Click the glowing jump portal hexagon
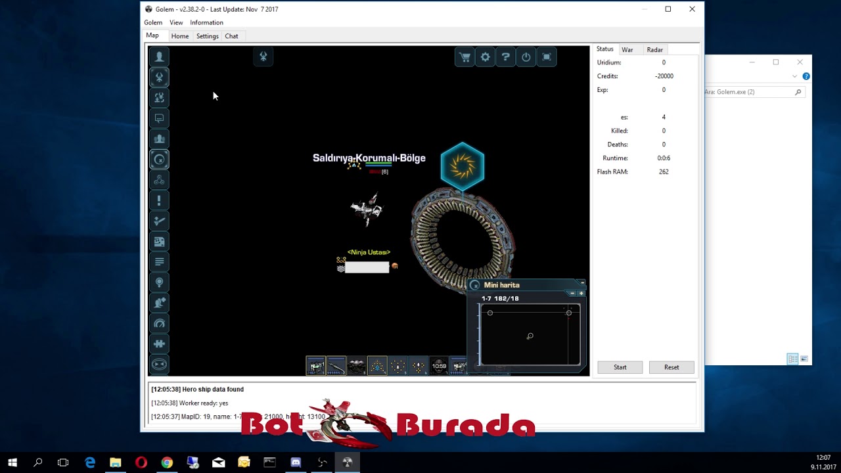 pos(463,167)
